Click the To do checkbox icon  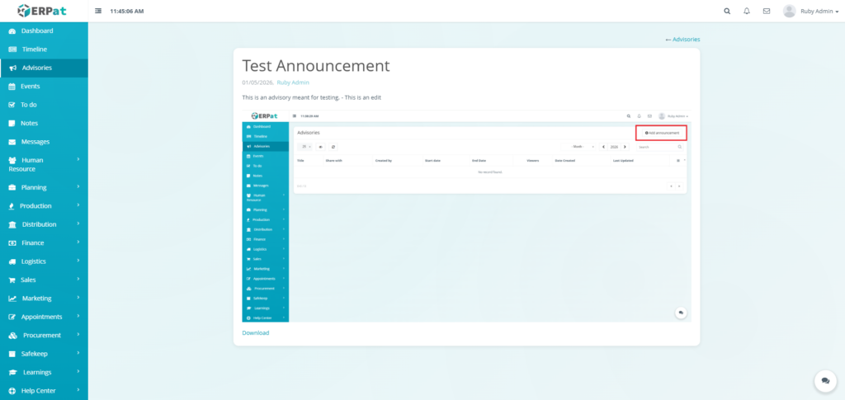[12, 105]
